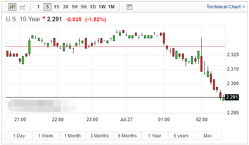
Task: Show the 6 Months range
Action: click(127, 136)
